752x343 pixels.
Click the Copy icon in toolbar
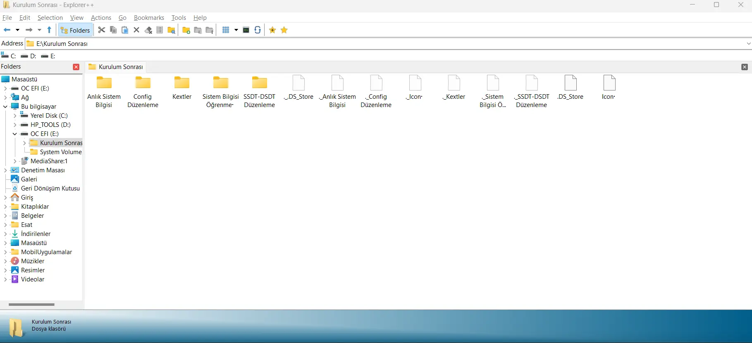pyautogui.click(x=113, y=30)
